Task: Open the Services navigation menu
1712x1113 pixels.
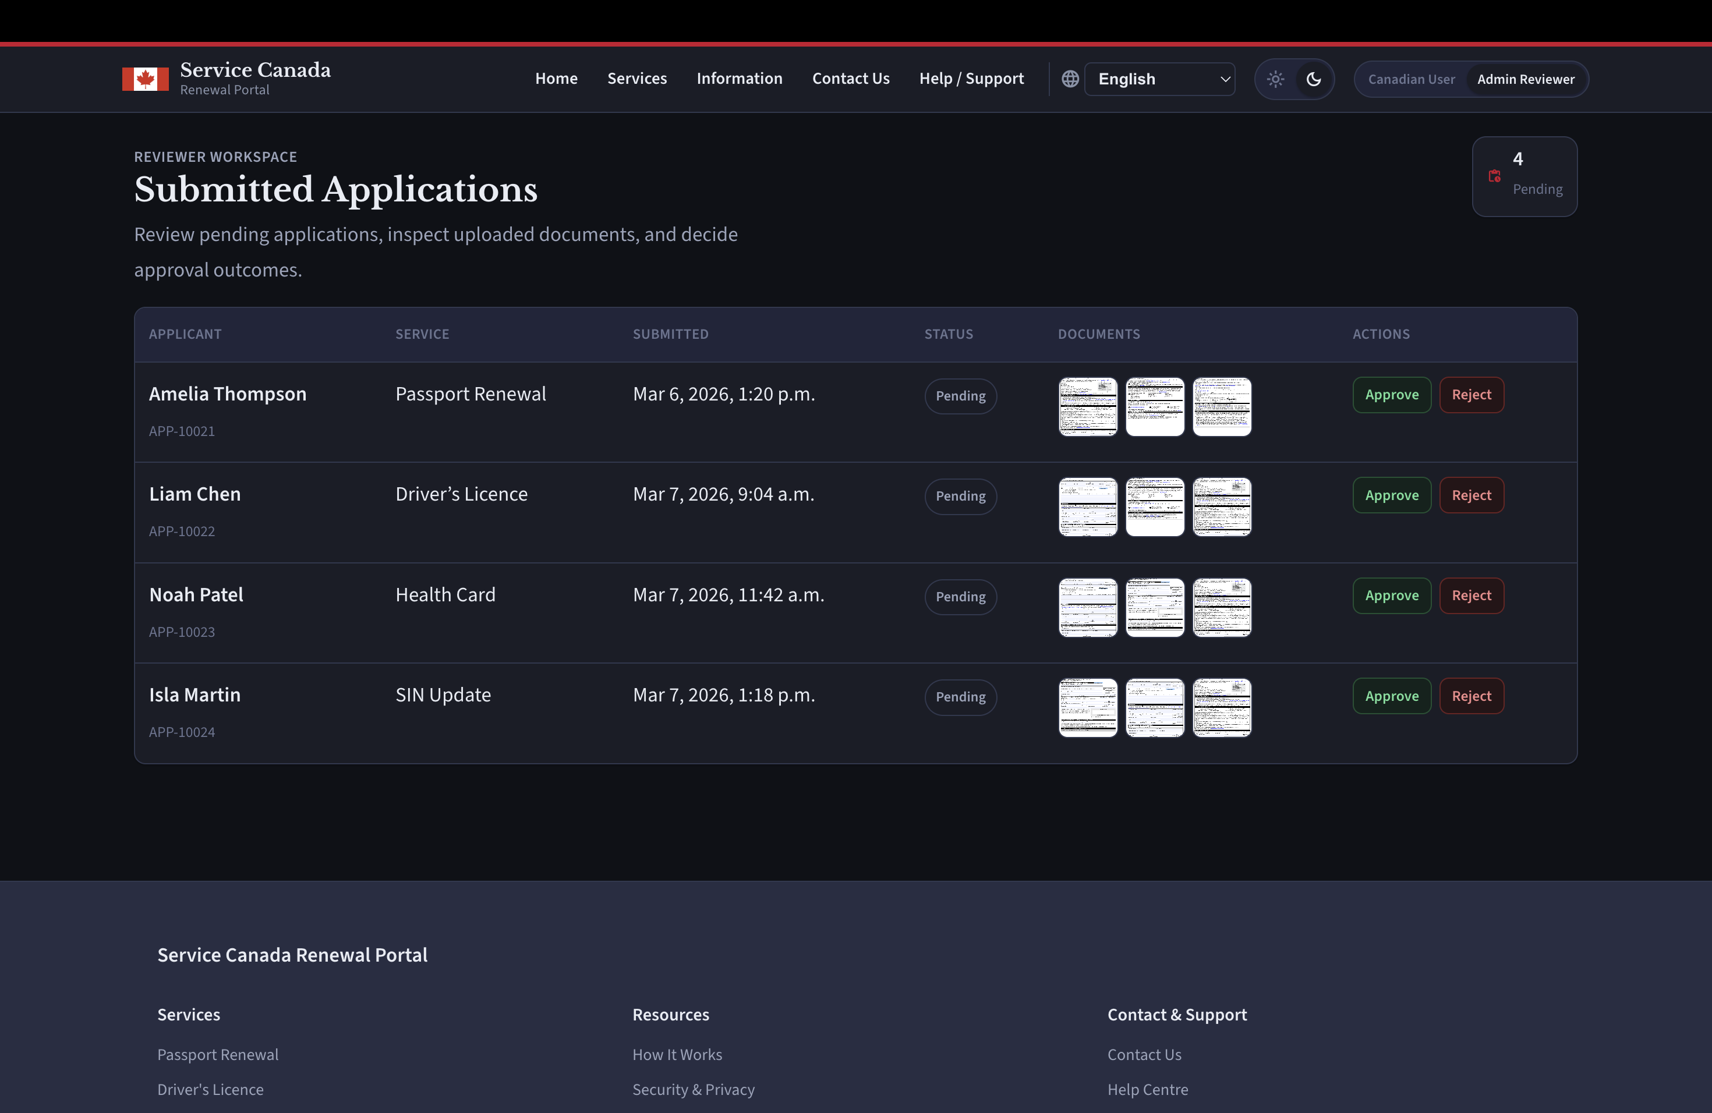Action: (x=636, y=79)
